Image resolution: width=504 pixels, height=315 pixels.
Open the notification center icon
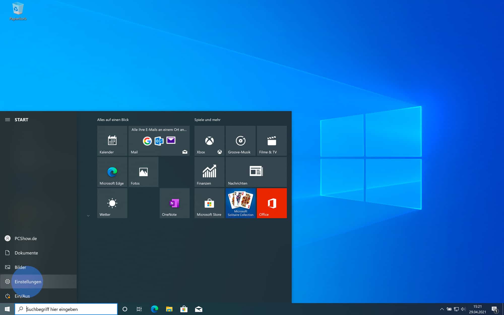(495, 309)
